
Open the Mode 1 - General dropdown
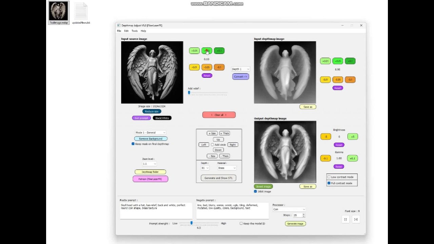click(x=150, y=133)
